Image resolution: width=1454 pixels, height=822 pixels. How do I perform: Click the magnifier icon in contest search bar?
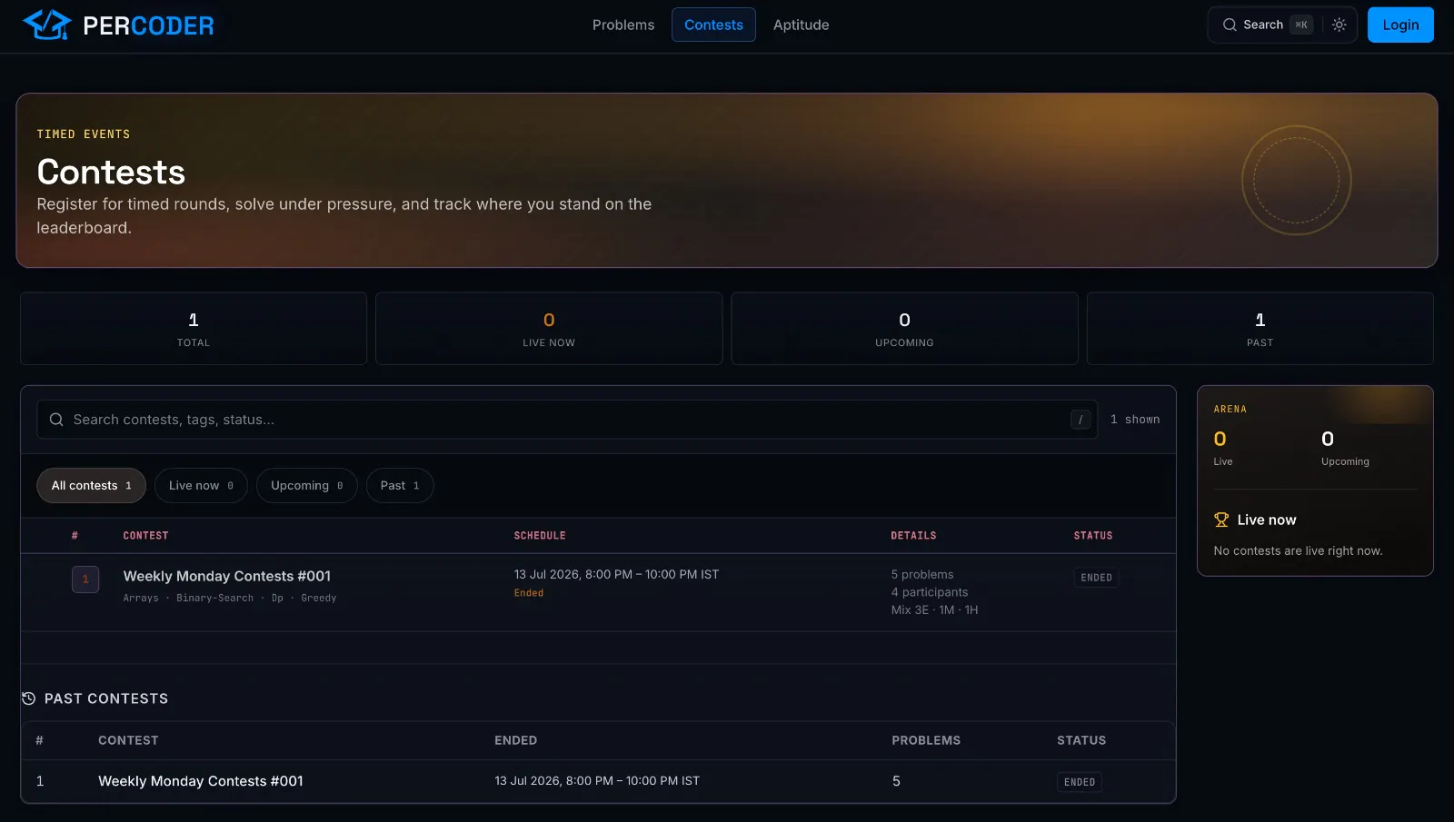[56, 420]
